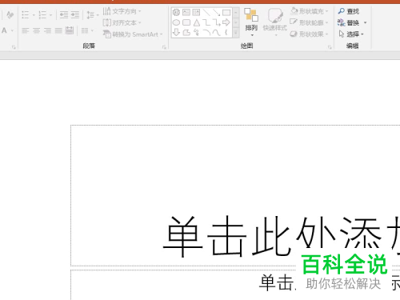Open bullet list style dropdown arrow
This screenshot has width=400, height=300.
pos(34,15)
